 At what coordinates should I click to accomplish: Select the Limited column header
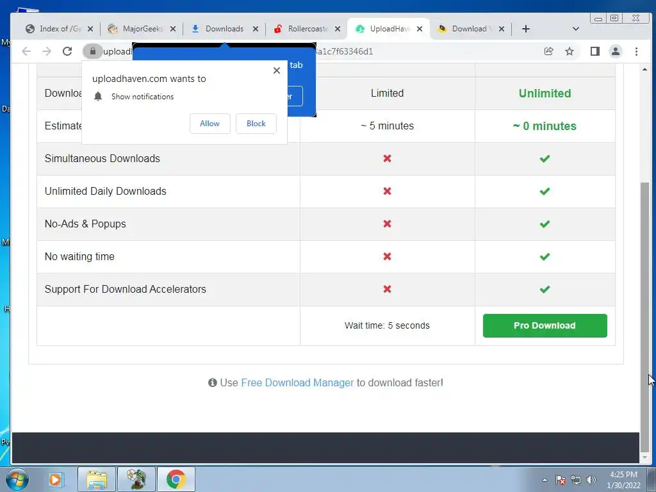click(x=387, y=93)
